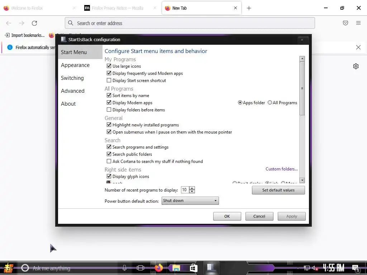Switch to the Switching section
The height and width of the screenshot is (275, 367).
(72, 78)
